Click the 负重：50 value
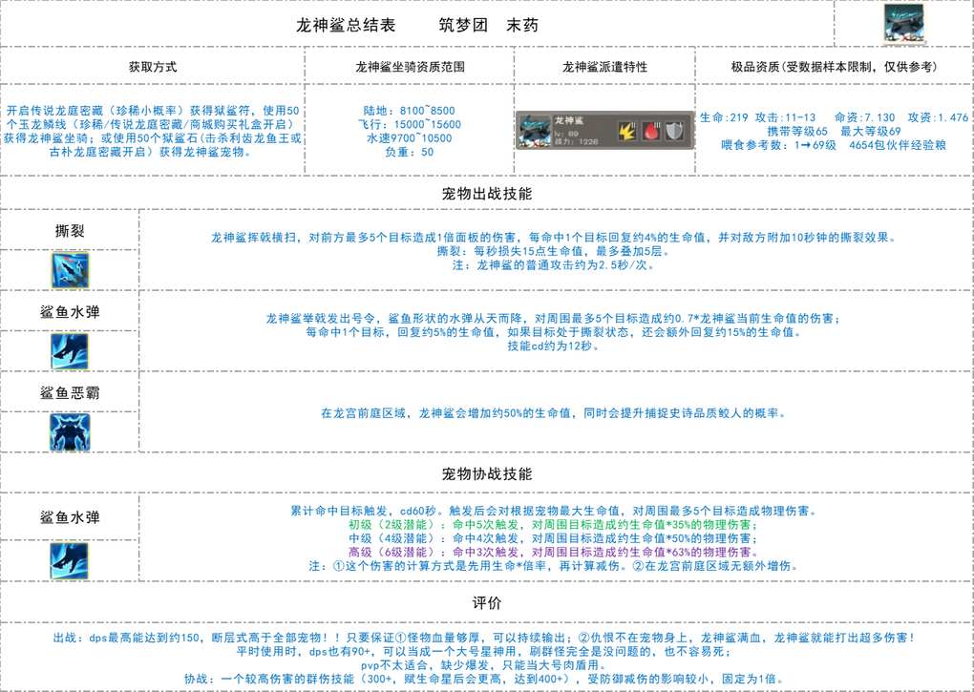The width and height of the screenshot is (974, 692). [x=410, y=152]
